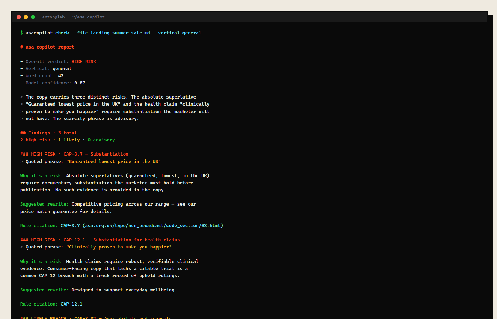Viewport: 497px width, 319px height.
Task: Click the CAP-12.1 rule citation text
Action: point(71,304)
